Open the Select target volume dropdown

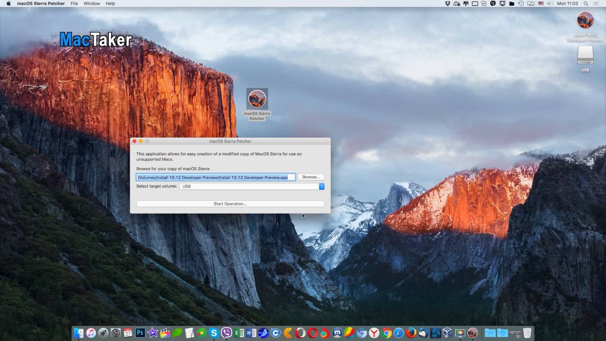pos(252,187)
